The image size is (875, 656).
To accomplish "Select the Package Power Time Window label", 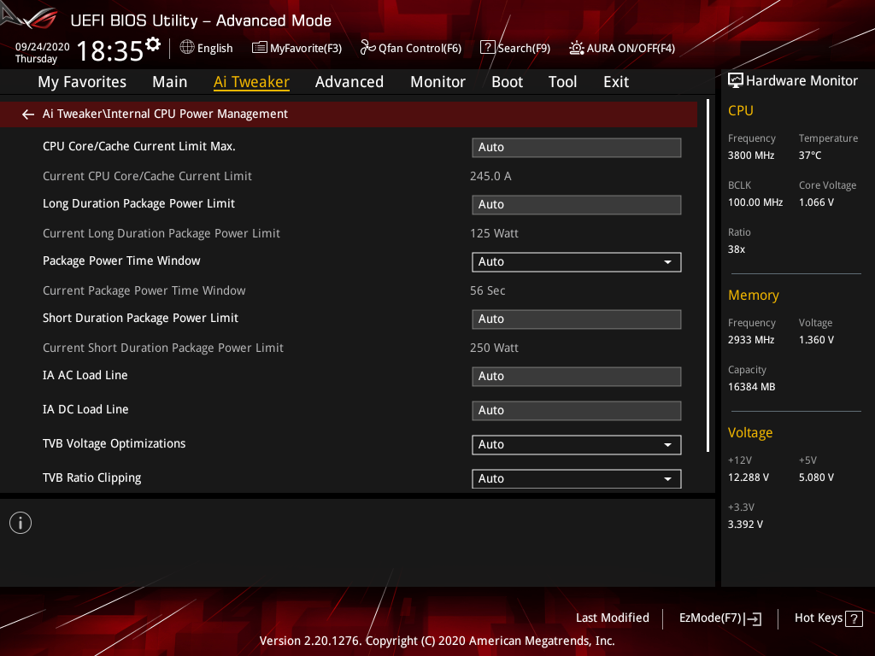I will coord(121,261).
